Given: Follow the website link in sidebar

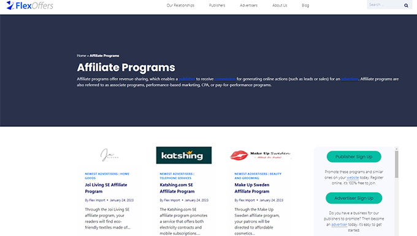Looking at the screenshot, I should point(353,178).
